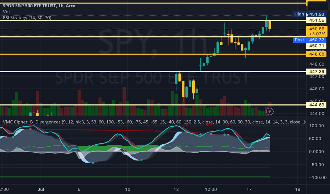Click the dark box at price axis top

pos(318,6)
